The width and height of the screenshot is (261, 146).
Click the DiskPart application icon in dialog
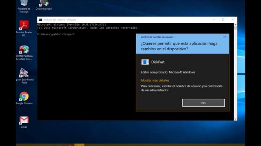point(145,62)
